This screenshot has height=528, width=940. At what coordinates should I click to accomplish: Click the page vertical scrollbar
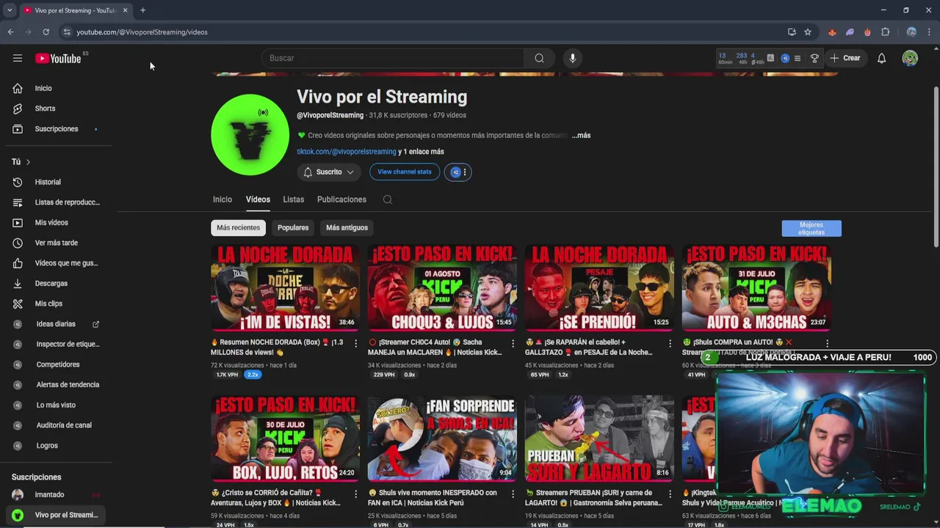click(936, 166)
